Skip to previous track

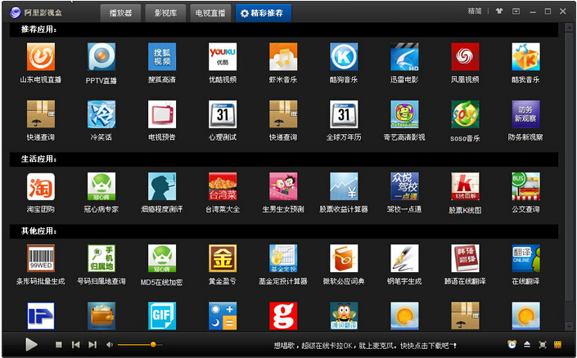click(x=76, y=345)
